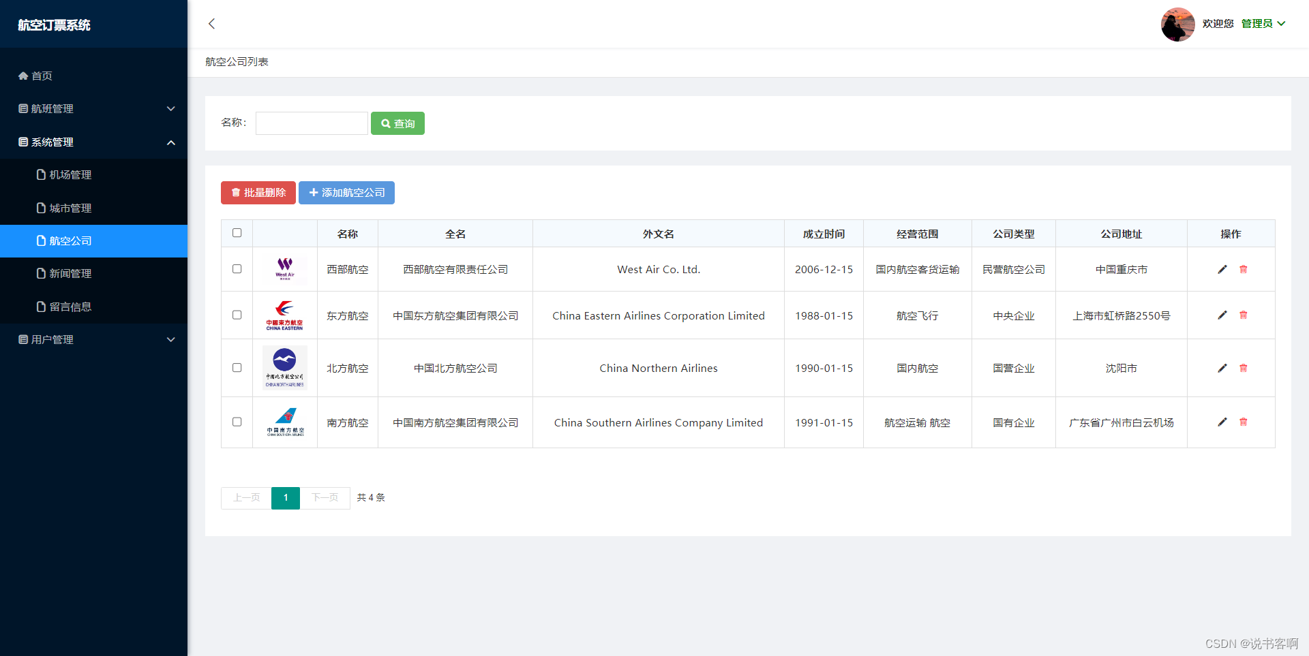Screen dimensions: 1309x656
Task: Click the 航空公司列表 breadcrumb text
Action: 237,62
